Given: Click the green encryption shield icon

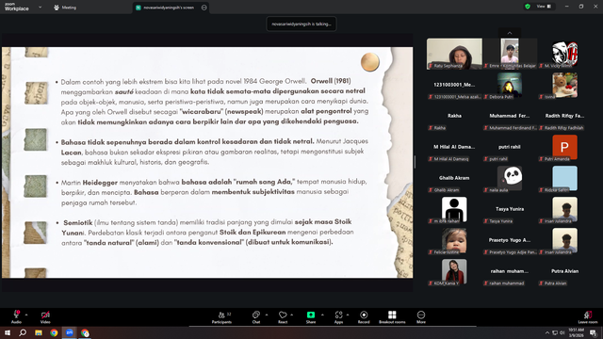Looking at the screenshot, I should (x=528, y=7).
